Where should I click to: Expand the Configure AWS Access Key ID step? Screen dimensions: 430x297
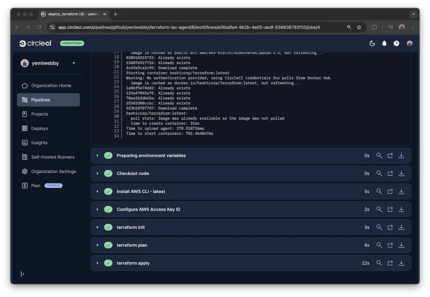coord(97,209)
